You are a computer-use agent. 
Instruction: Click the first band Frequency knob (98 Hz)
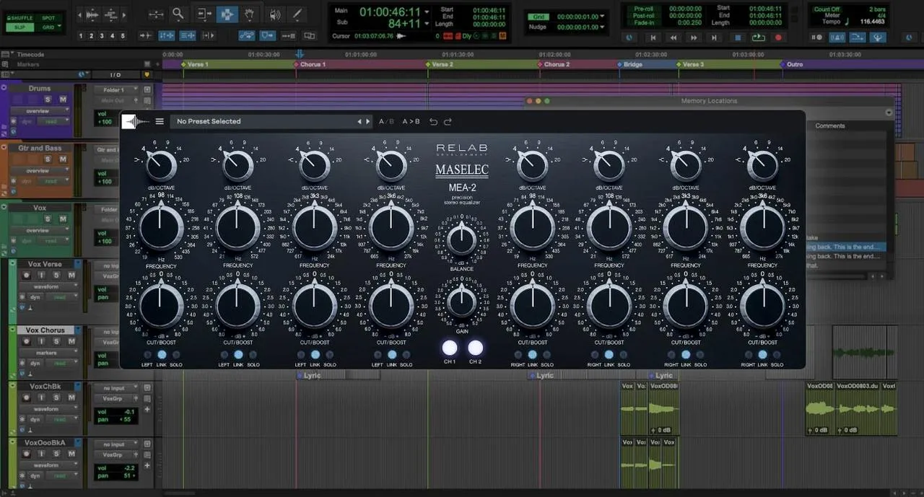(x=161, y=228)
